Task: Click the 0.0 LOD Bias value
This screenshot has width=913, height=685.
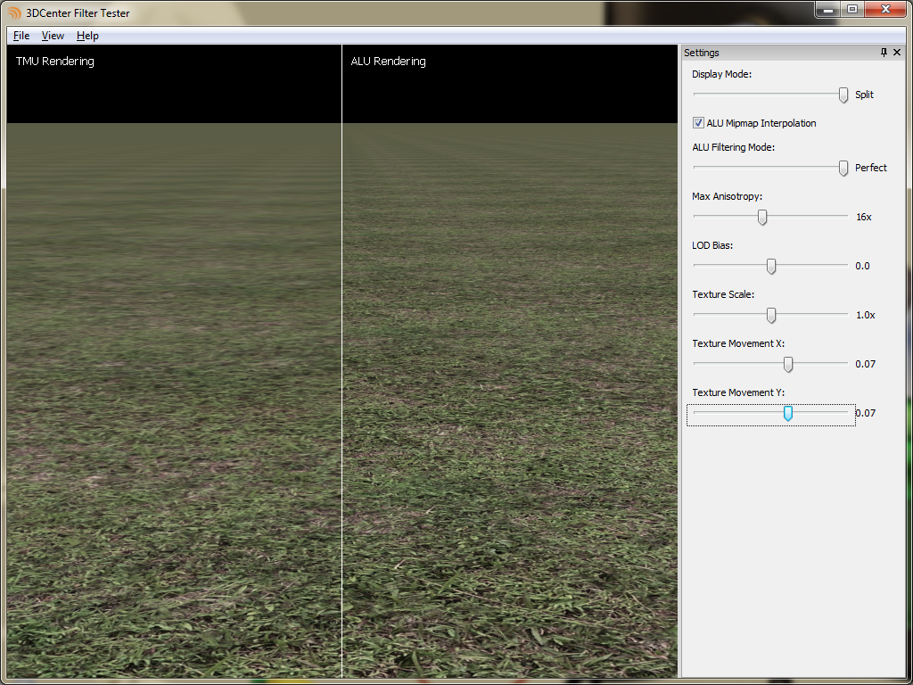Action: (x=862, y=266)
